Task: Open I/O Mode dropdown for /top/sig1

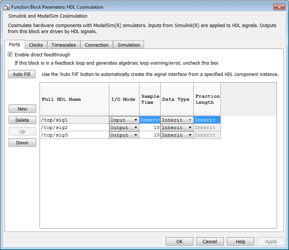Action: click(x=124, y=120)
